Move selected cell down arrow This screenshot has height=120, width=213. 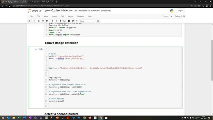tap(56, 21)
